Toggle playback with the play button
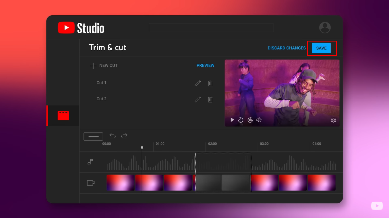The width and height of the screenshot is (389, 218). (232, 120)
